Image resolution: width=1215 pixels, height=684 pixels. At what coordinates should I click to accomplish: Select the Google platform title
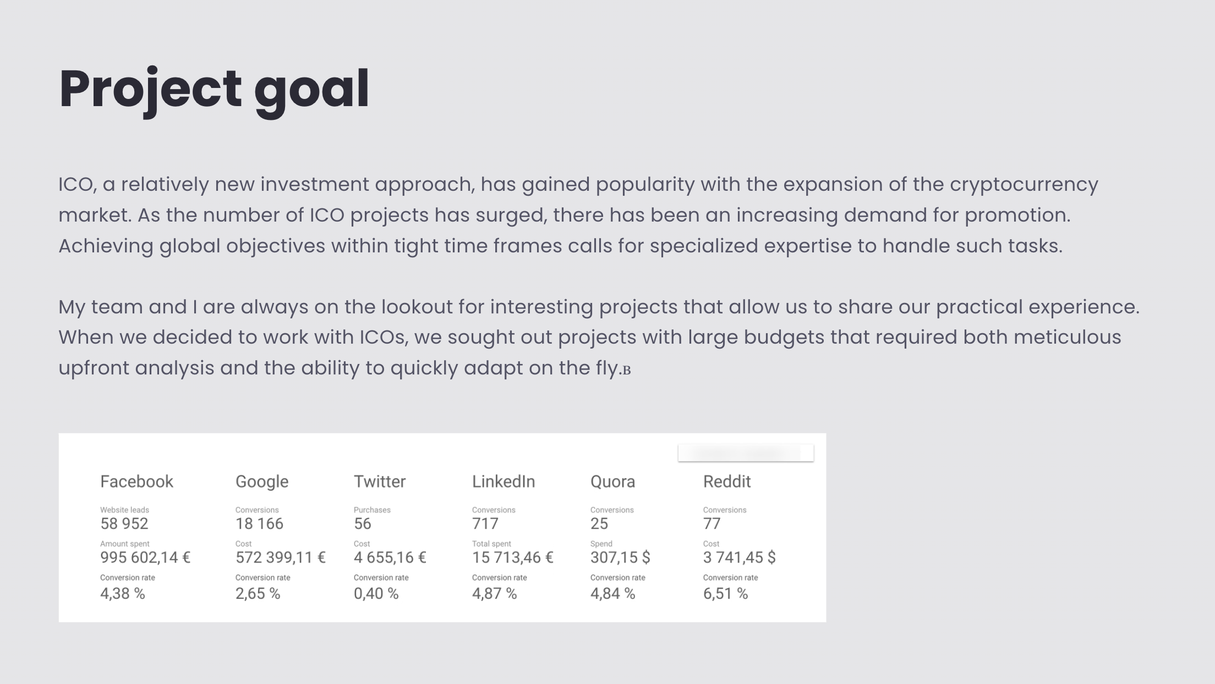262,482
